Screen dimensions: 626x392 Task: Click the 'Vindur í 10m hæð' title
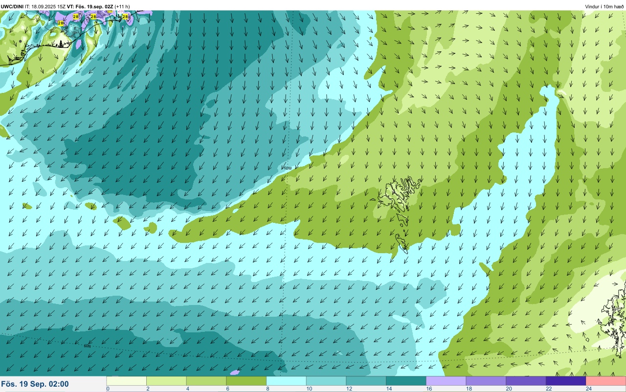(604, 6)
